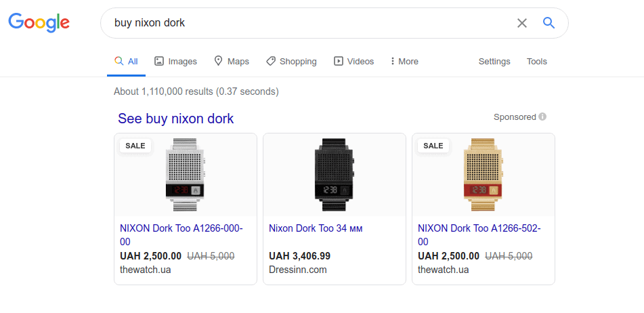Click the silver Nixon Dork watch image
644x313 pixels.
pos(186,175)
